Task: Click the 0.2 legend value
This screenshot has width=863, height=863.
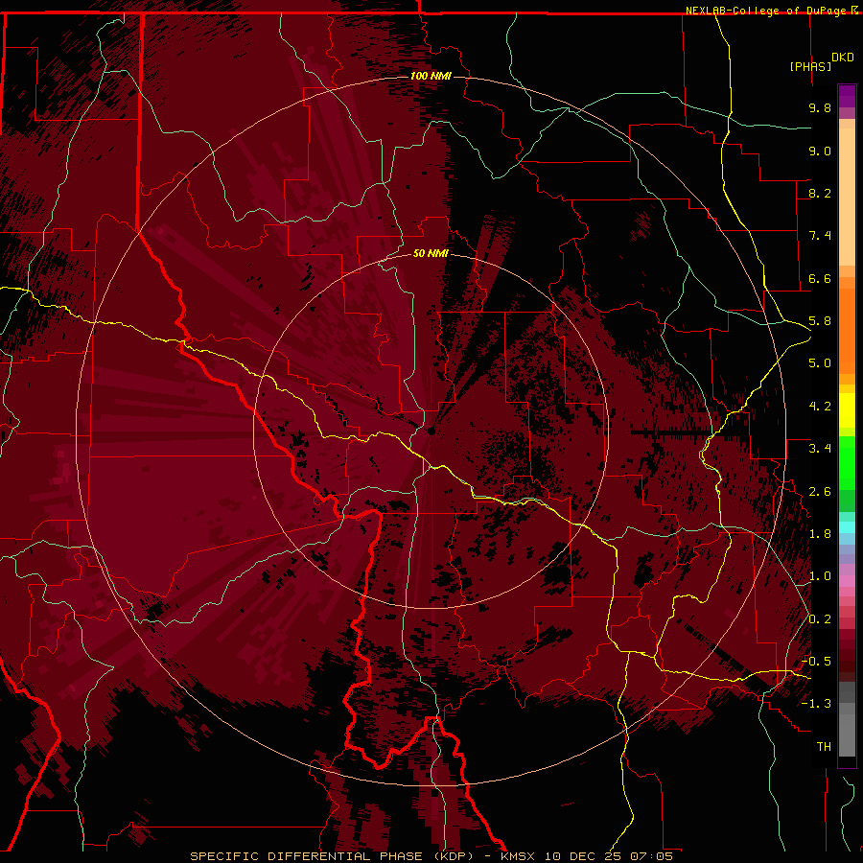Action: tap(820, 619)
